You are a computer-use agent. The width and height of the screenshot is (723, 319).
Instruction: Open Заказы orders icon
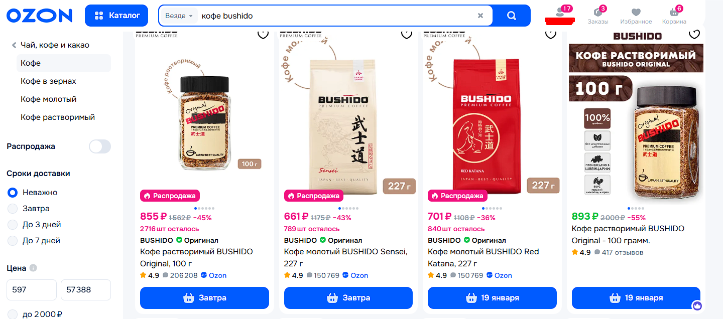597,15
